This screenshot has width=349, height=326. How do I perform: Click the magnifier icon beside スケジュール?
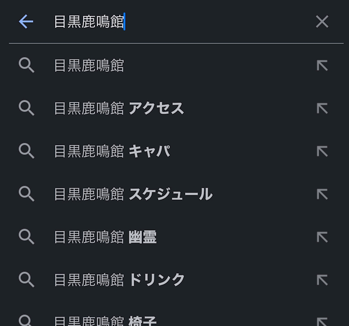(27, 194)
